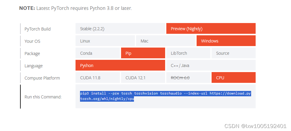Click the Run this Command label
The width and height of the screenshot is (291, 131).
(43, 97)
